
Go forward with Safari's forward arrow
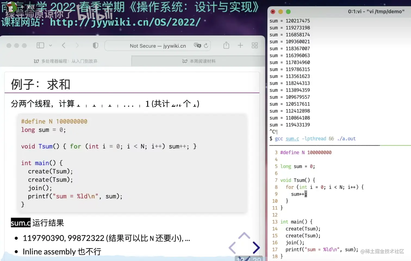click(x=77, y=45)
